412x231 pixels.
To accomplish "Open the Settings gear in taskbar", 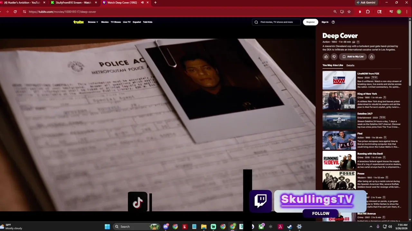I will point(299,227).
